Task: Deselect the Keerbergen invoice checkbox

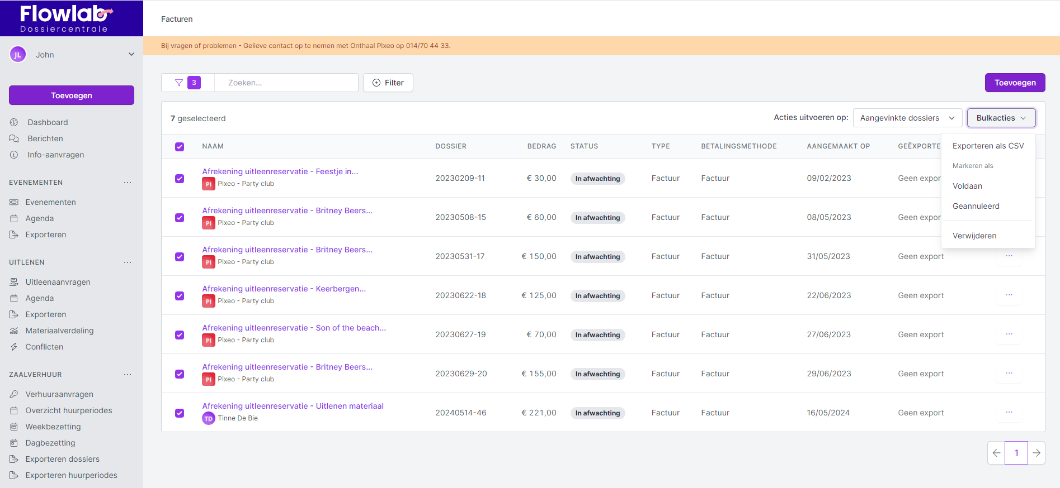Action: click(x=180, y=296)
